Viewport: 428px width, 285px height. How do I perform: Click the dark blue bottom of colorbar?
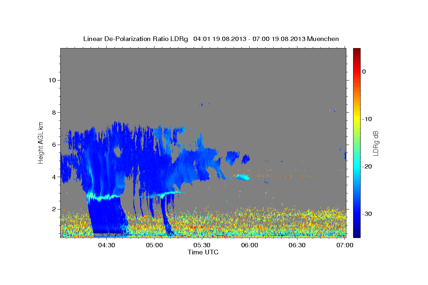(x=357, y=233)
